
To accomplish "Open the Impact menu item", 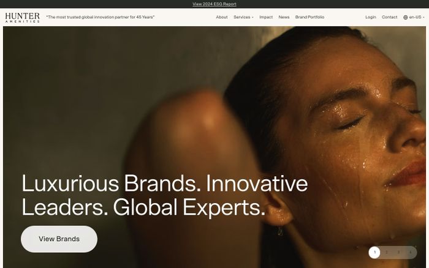I will (x=266, y=17).
